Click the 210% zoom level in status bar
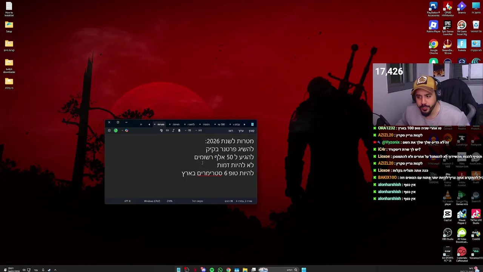 169,201
